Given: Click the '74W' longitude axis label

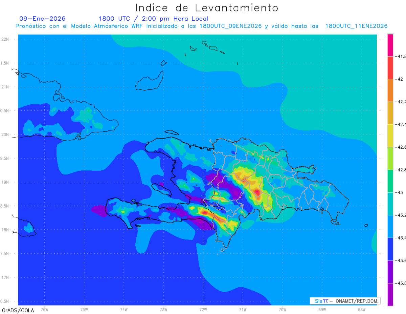Looking at the screenshot, I should click(x=123, y=309).
